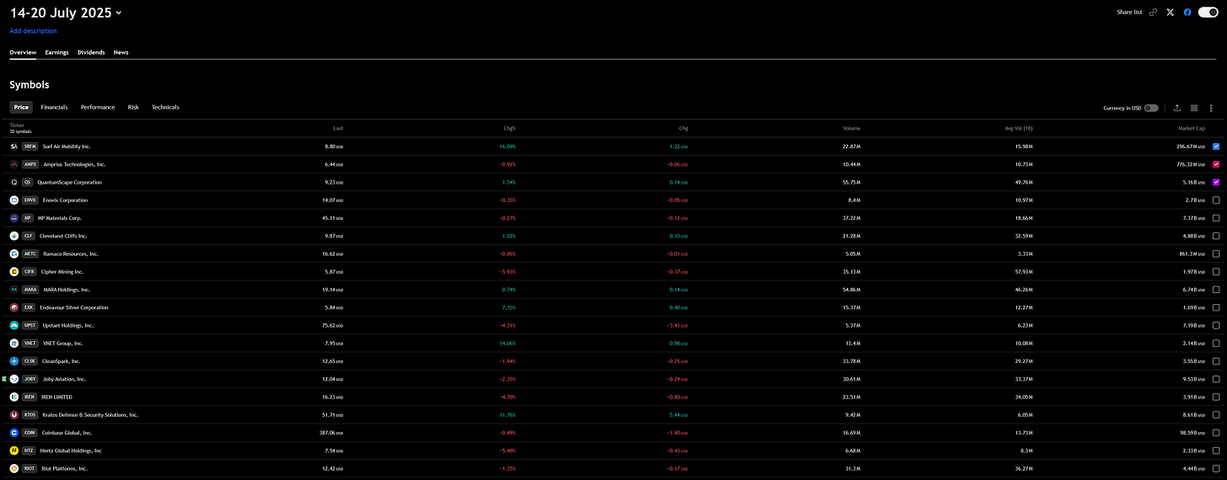
Task: Check the Enovix Corporation row checkbox
Action: [x=1215, y=200]
